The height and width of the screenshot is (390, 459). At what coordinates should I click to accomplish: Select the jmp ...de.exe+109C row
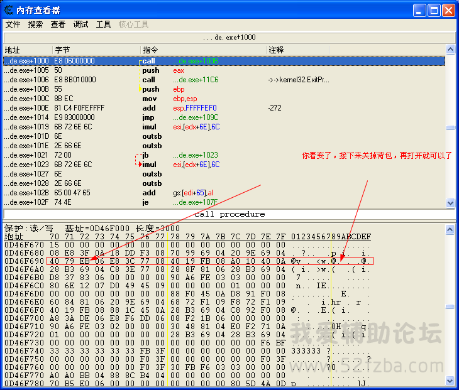click(224, 117)
